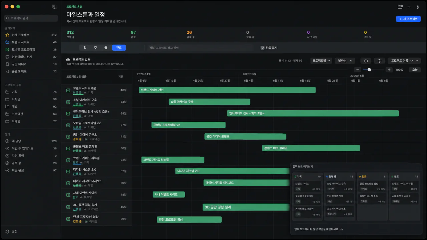Click the lightning bolt icon

pyautogui.click(x=418, y=7)
